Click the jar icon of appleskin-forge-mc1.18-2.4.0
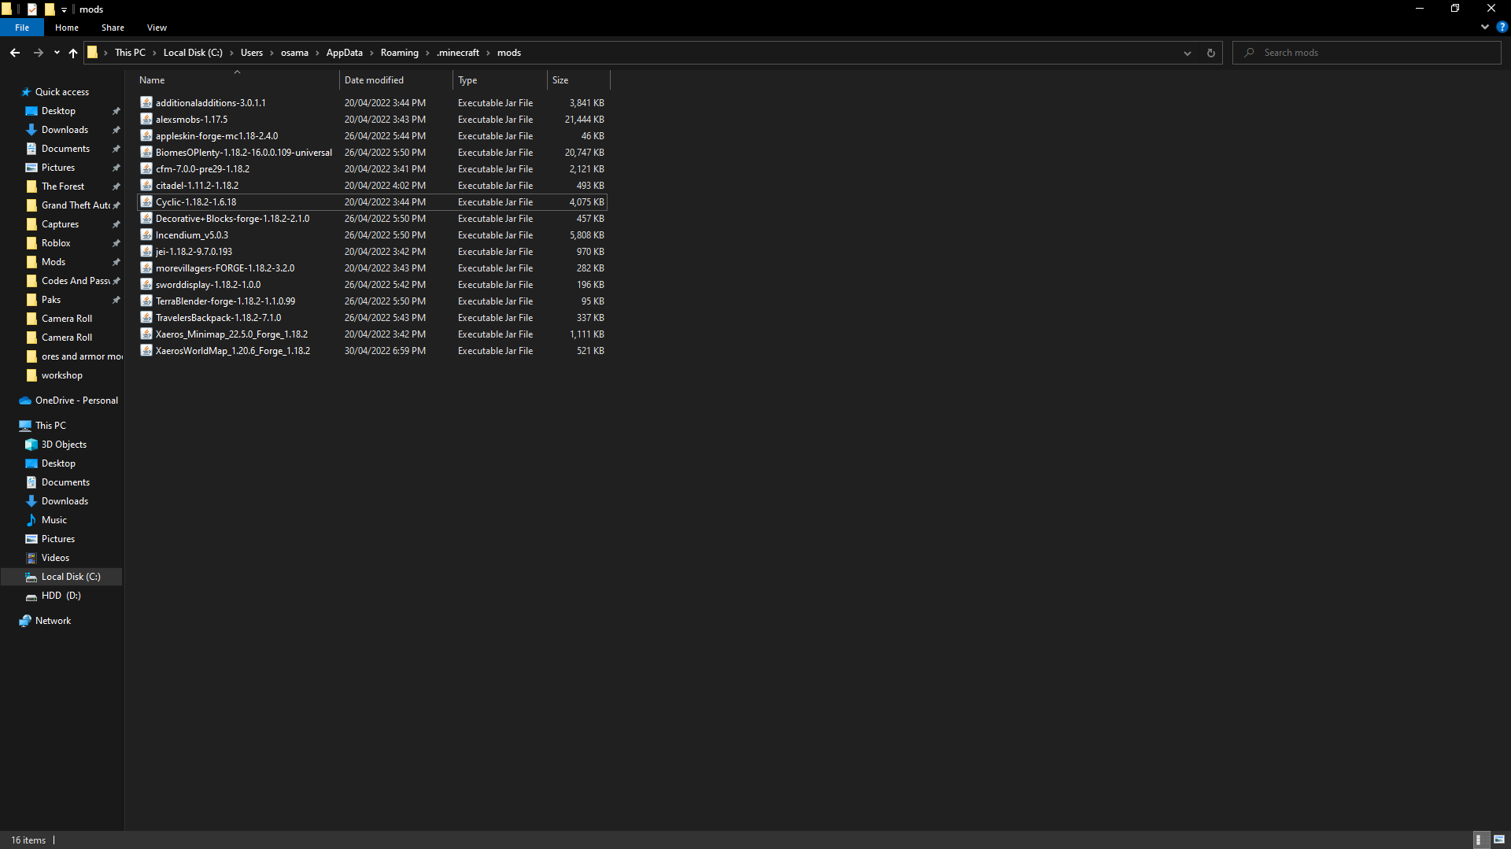Screen dimensions: 1511x849 coord(146,135)
